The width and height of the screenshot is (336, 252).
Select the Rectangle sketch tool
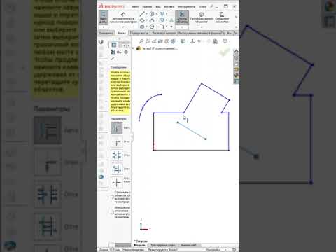142,20
